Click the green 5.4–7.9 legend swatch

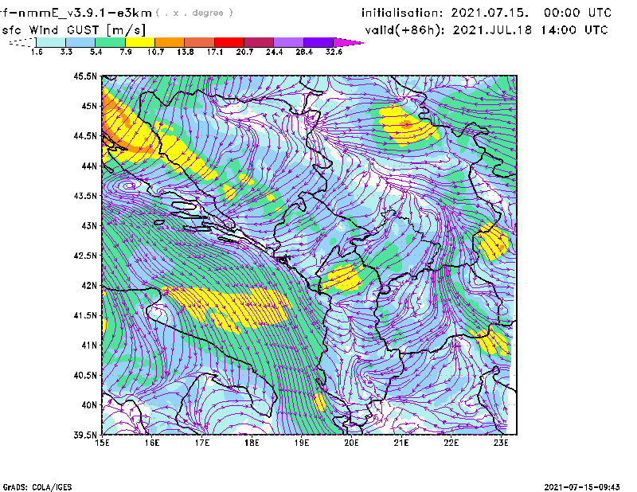(x=110, y=42)
